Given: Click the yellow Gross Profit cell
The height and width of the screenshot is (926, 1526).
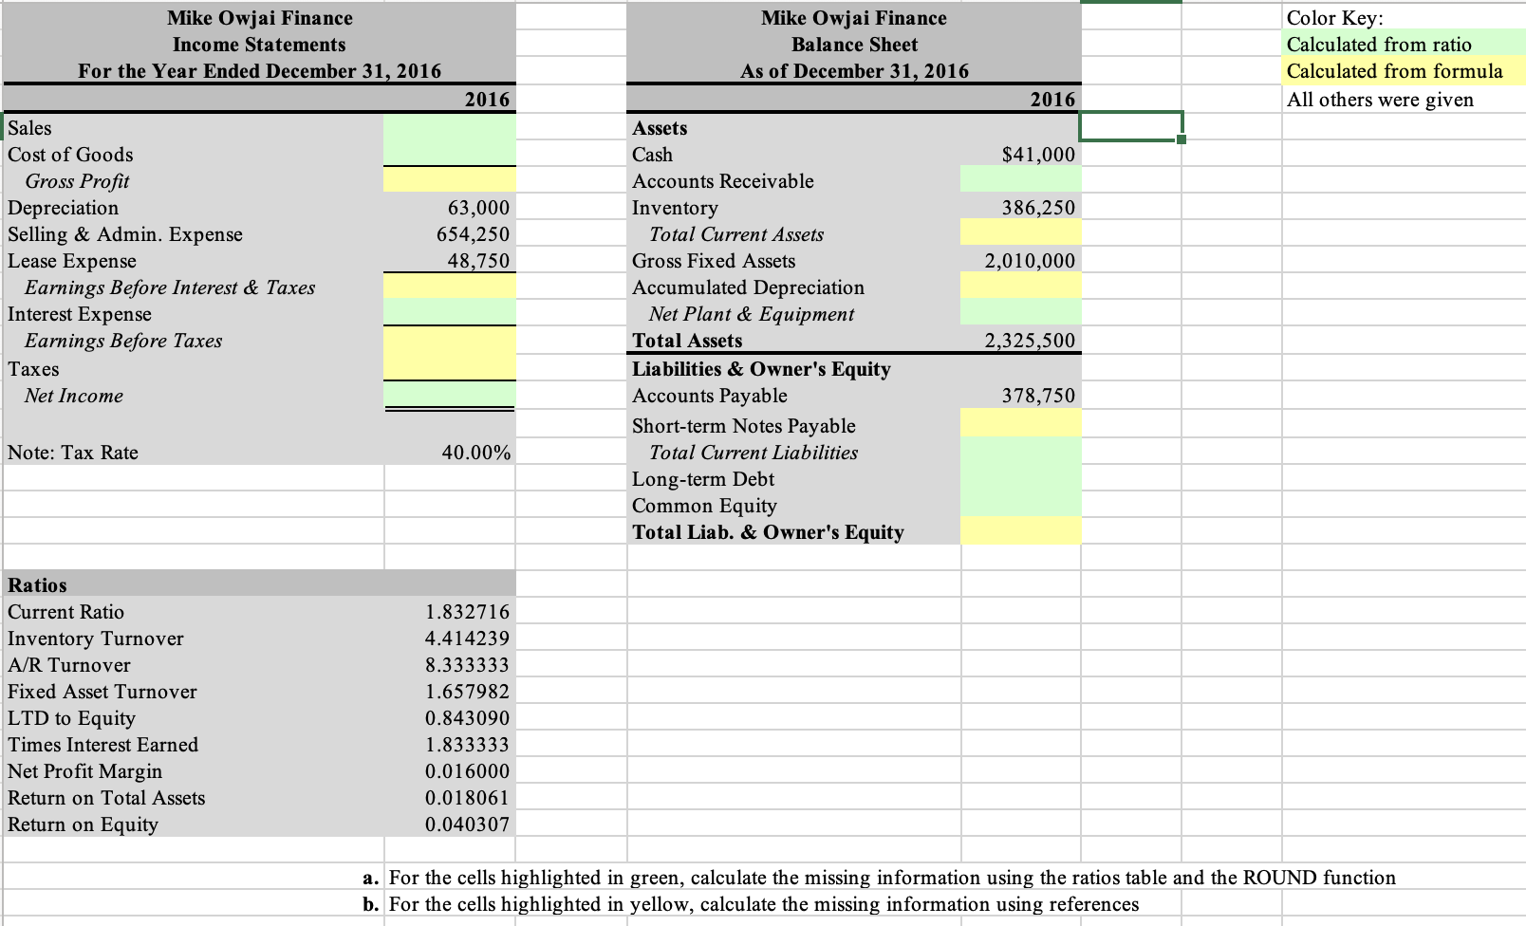Looking at the screenshot, I should pyautogui.click(x=449, y=180).
